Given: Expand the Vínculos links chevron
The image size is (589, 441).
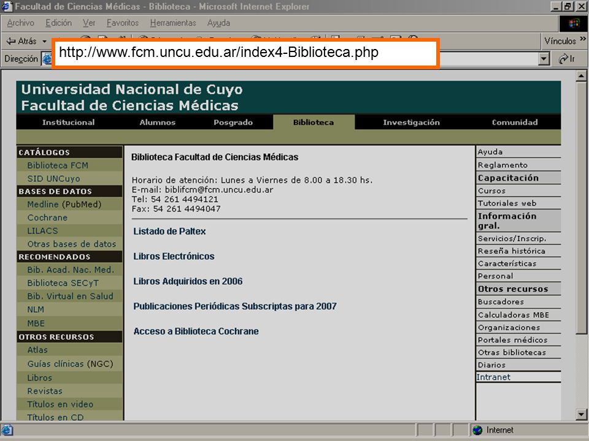Looking at the screenshot, I should pos(583,39).
